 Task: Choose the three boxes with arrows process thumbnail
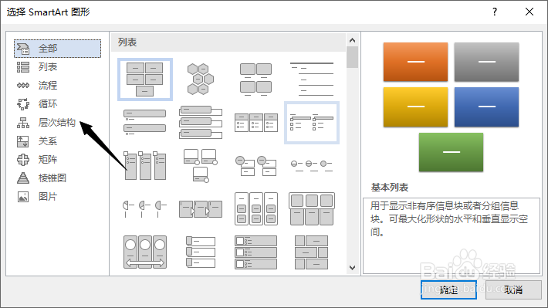(x=200, y=208)
